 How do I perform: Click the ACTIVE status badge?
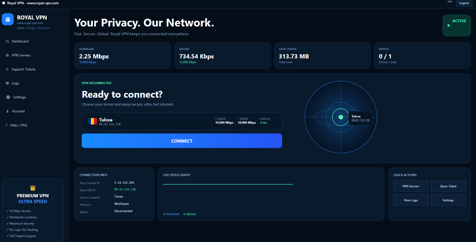(457, 25)
